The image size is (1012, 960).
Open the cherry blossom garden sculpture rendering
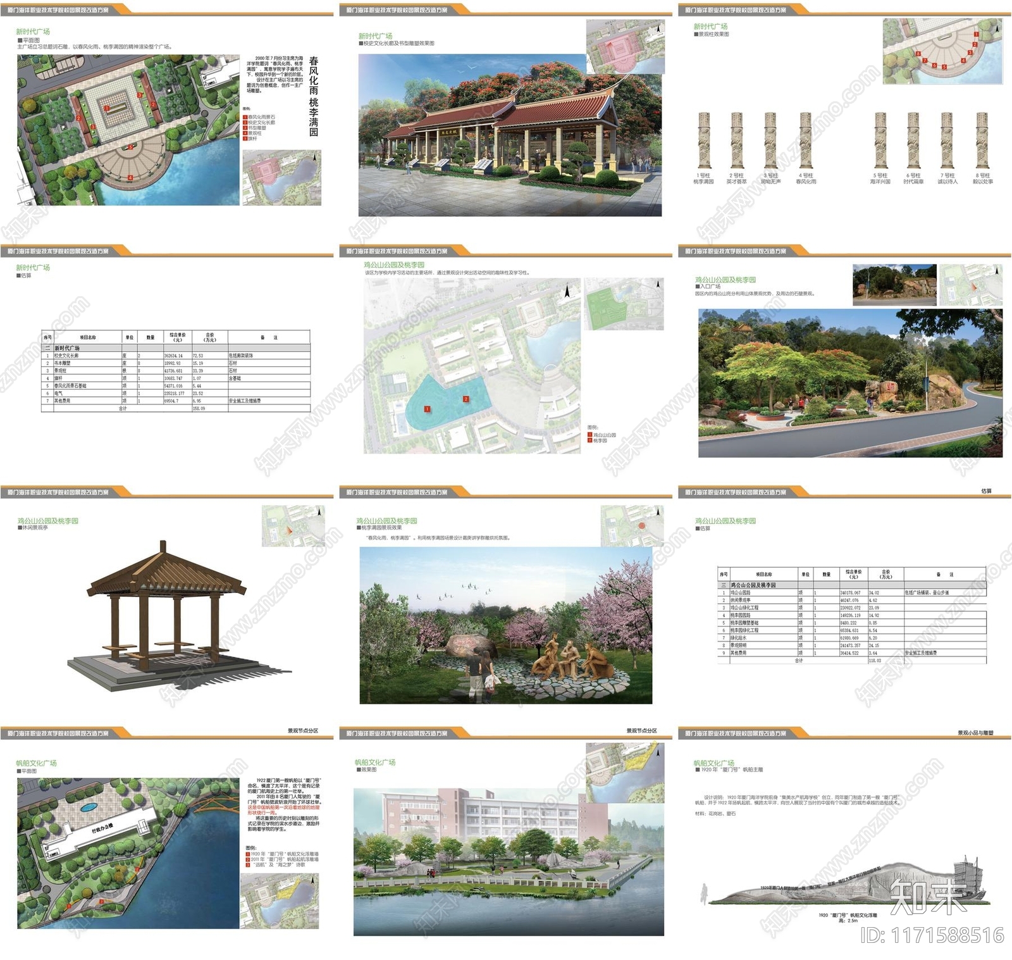point(506,625)
